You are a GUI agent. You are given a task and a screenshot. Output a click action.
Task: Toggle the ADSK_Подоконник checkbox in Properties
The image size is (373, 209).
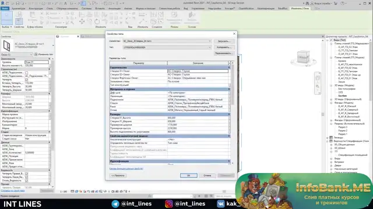[x=27, y=73]
